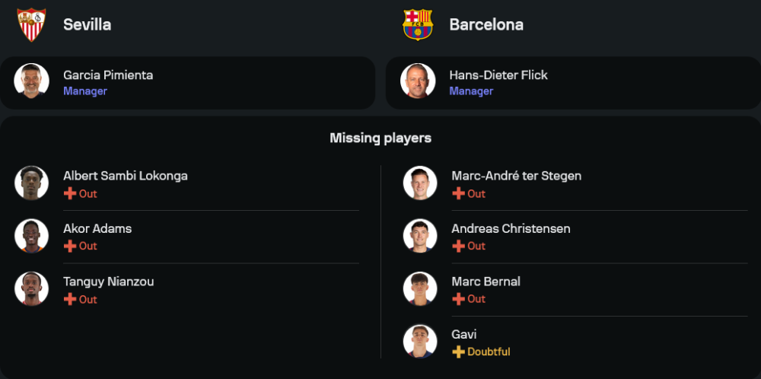Select the Hans-Dieter Flick name link

point(498,75)
